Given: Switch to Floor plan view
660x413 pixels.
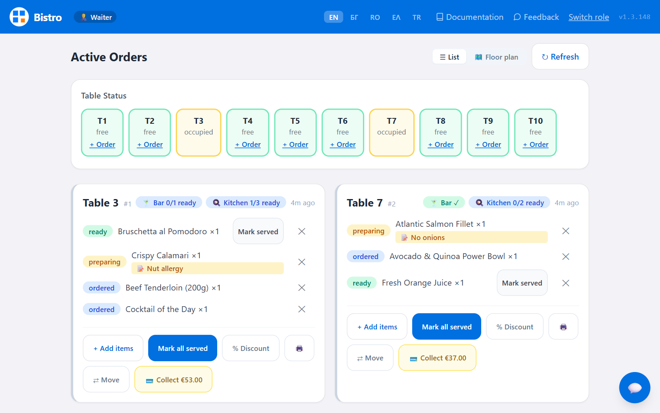Looking at the screenshot, I should tap(497, 57).
